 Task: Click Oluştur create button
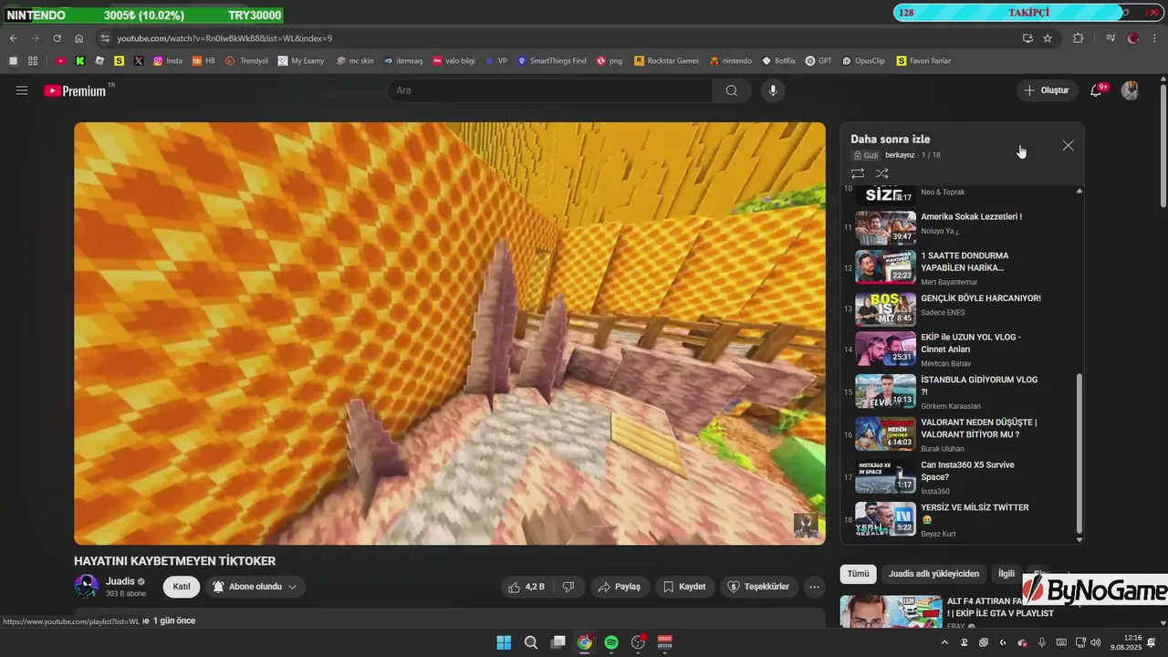coord(1046,90)
